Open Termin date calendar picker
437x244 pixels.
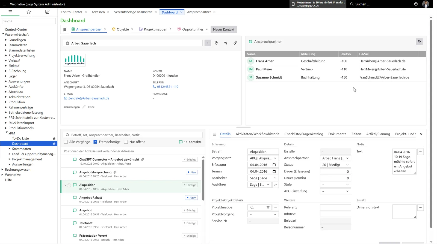click(274, 171)
